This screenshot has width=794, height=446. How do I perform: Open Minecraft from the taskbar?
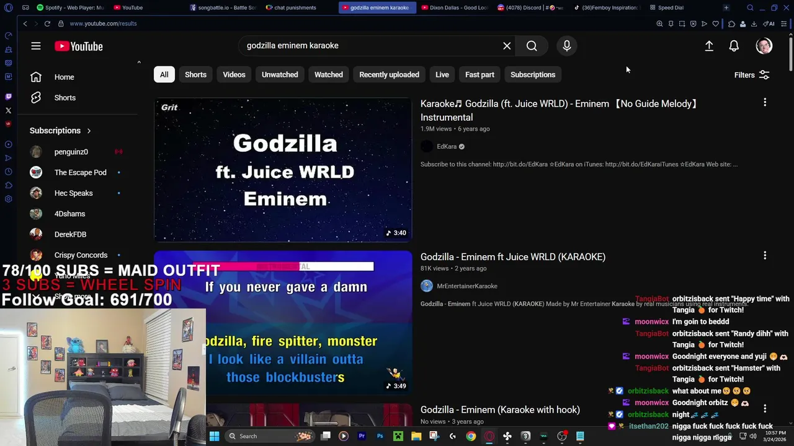[398, 436]
